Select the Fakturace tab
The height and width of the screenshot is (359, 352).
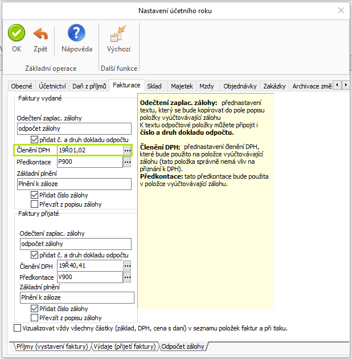coord(126,85)
